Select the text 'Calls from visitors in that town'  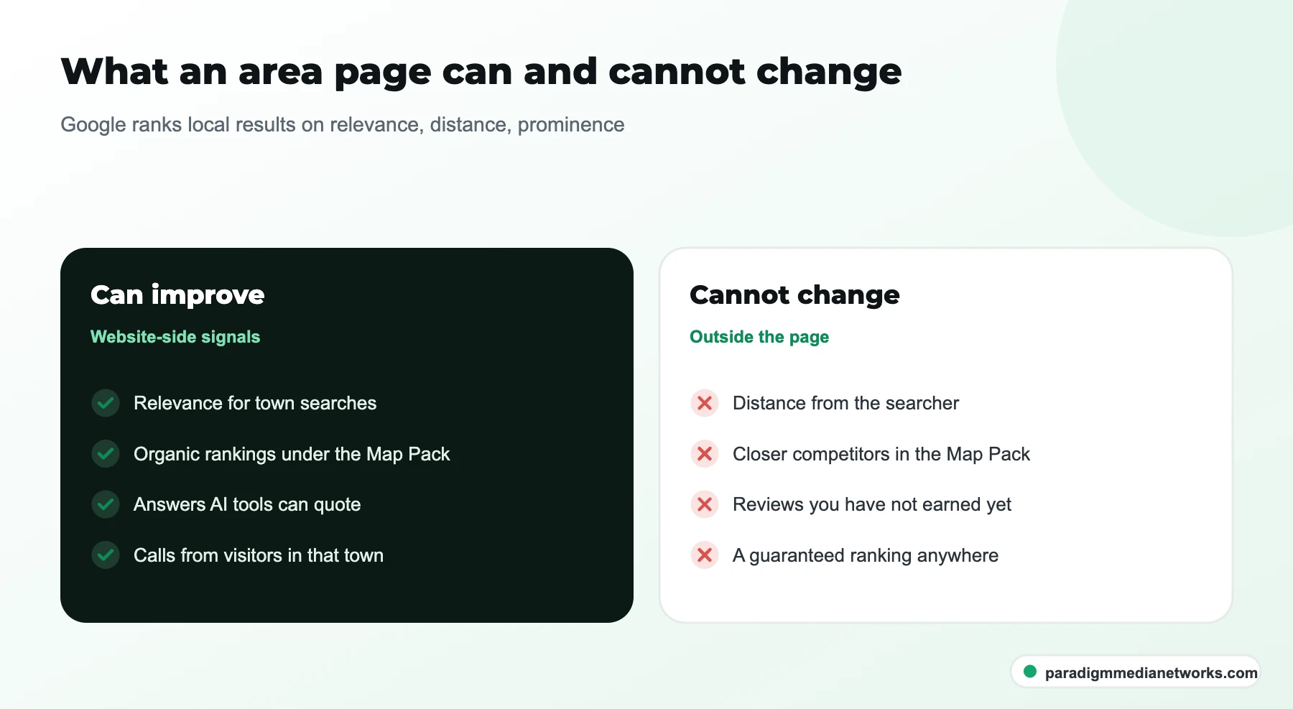(259, 555)
